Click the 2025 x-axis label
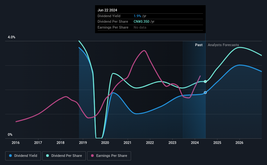267x165 pixels. (x=217, y=143)
